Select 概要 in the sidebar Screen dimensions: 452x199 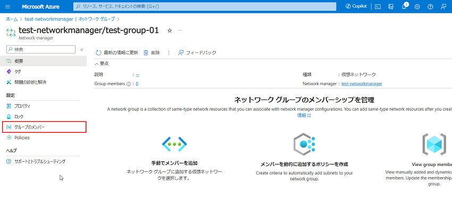click(43, 61)
